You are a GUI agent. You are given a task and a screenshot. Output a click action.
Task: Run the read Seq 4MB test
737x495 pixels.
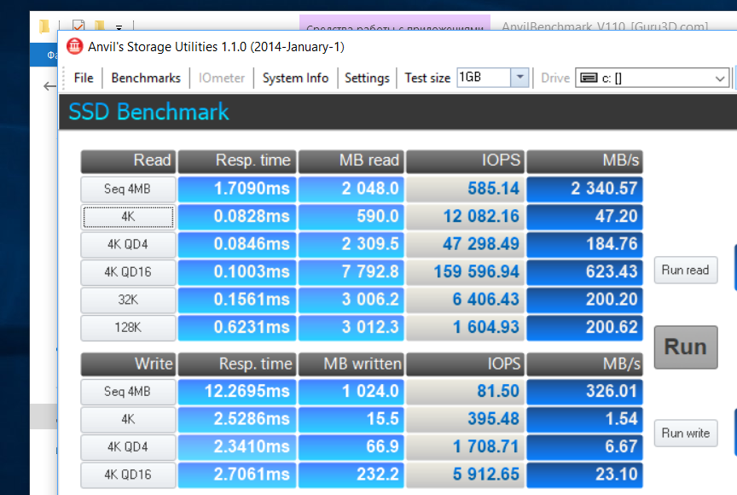(x=128, y=189)
